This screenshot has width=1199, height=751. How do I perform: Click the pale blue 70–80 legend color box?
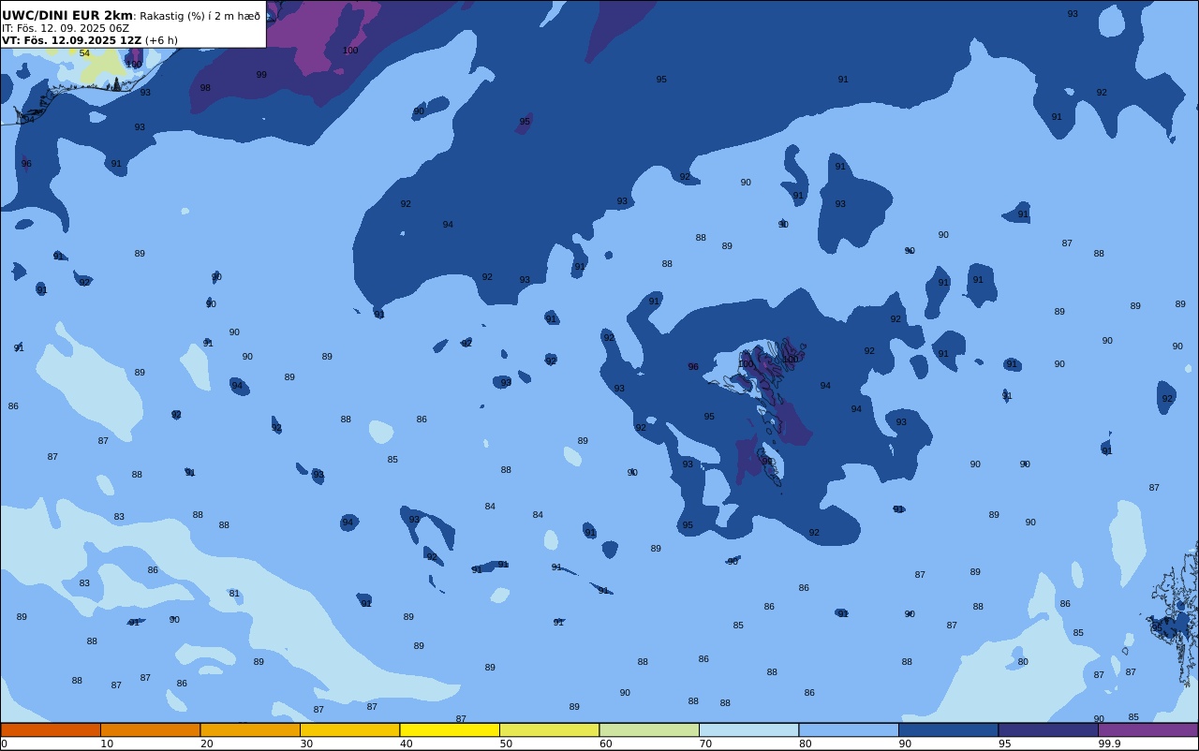[748, 729]
